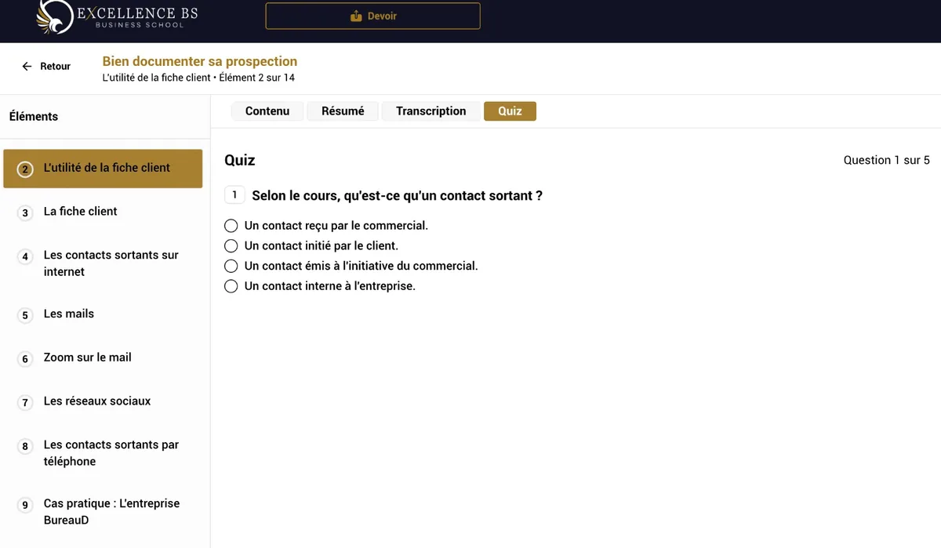Click the 'Élément 2 sur 14' subtitle text

tap(257, 78)
